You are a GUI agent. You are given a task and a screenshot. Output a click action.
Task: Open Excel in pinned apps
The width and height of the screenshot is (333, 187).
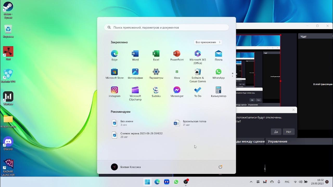156,56
